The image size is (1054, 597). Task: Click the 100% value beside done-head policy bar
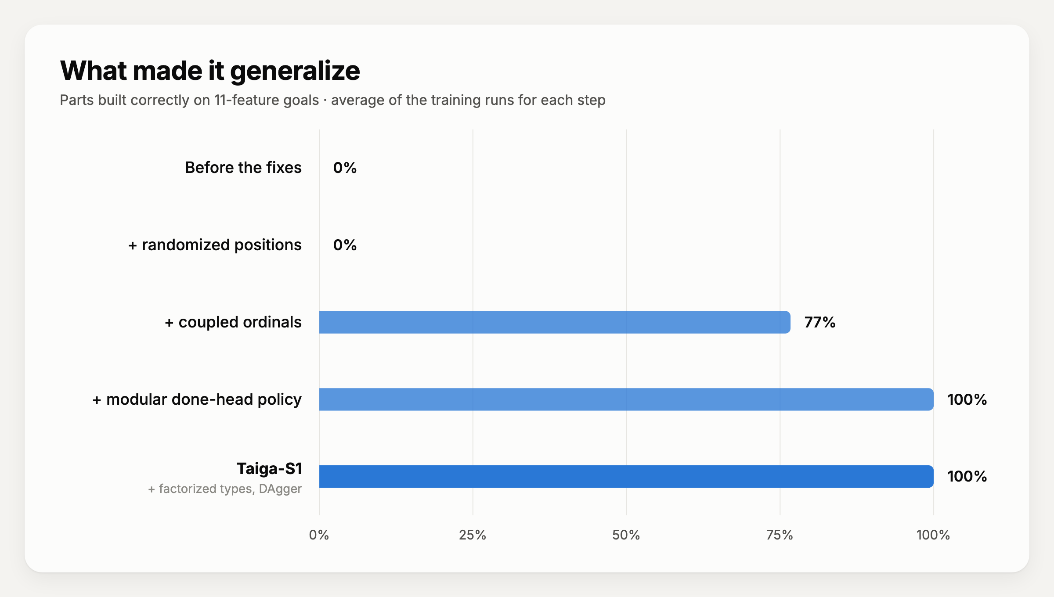coord(967,399)
